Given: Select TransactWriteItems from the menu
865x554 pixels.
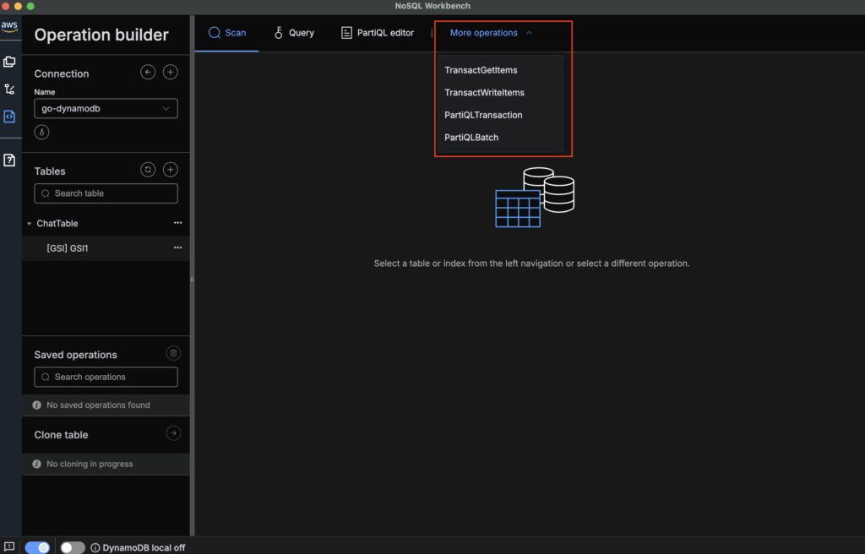Looking at the screenshot, I should (x=484, y=93).
